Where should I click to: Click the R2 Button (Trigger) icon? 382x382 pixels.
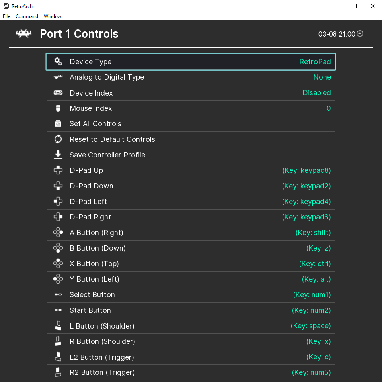point(58,372)
